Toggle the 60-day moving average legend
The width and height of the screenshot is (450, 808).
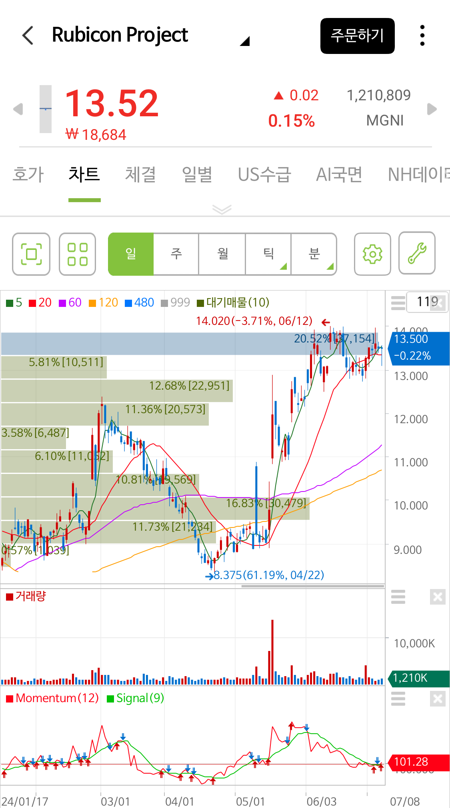pyautogui.click(x=70, y=303)
